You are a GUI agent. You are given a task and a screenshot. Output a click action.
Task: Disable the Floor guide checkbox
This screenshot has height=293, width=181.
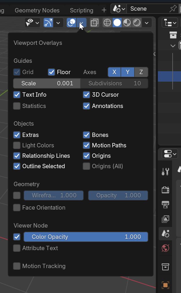pyautogui.click(x=51, y=72)
